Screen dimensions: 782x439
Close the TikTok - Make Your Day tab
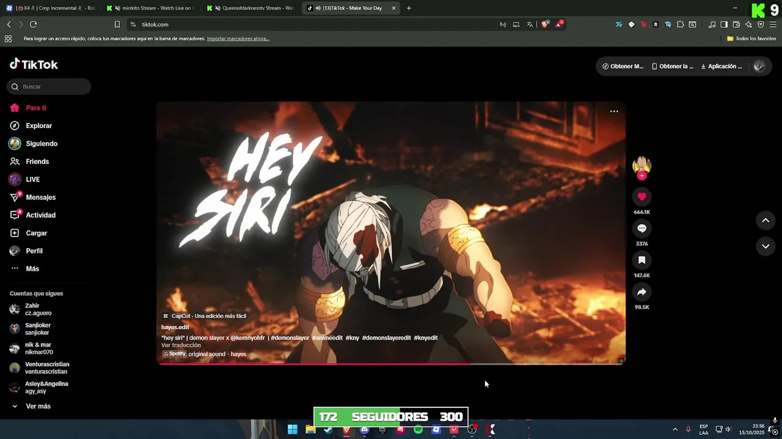pos(393,9)
